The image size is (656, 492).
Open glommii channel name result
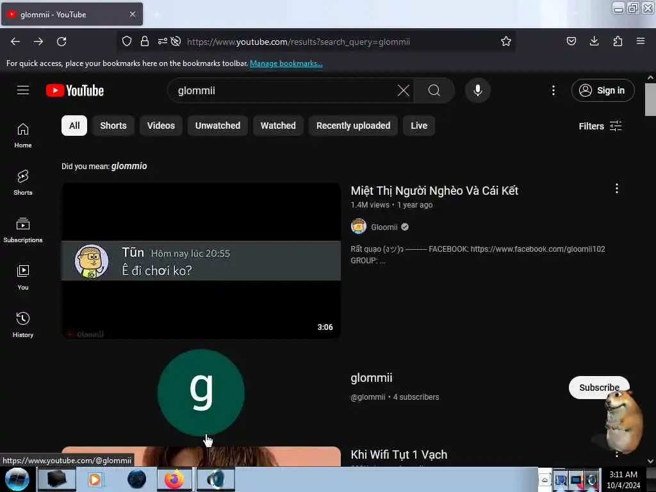tap(372, 378)
